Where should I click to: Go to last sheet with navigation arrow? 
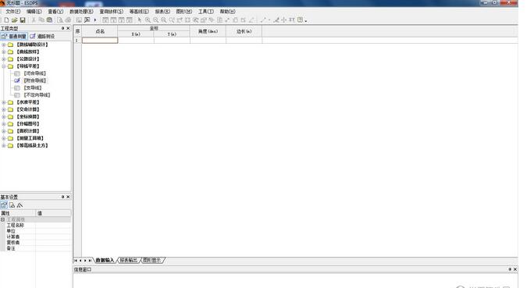[90, 261]
